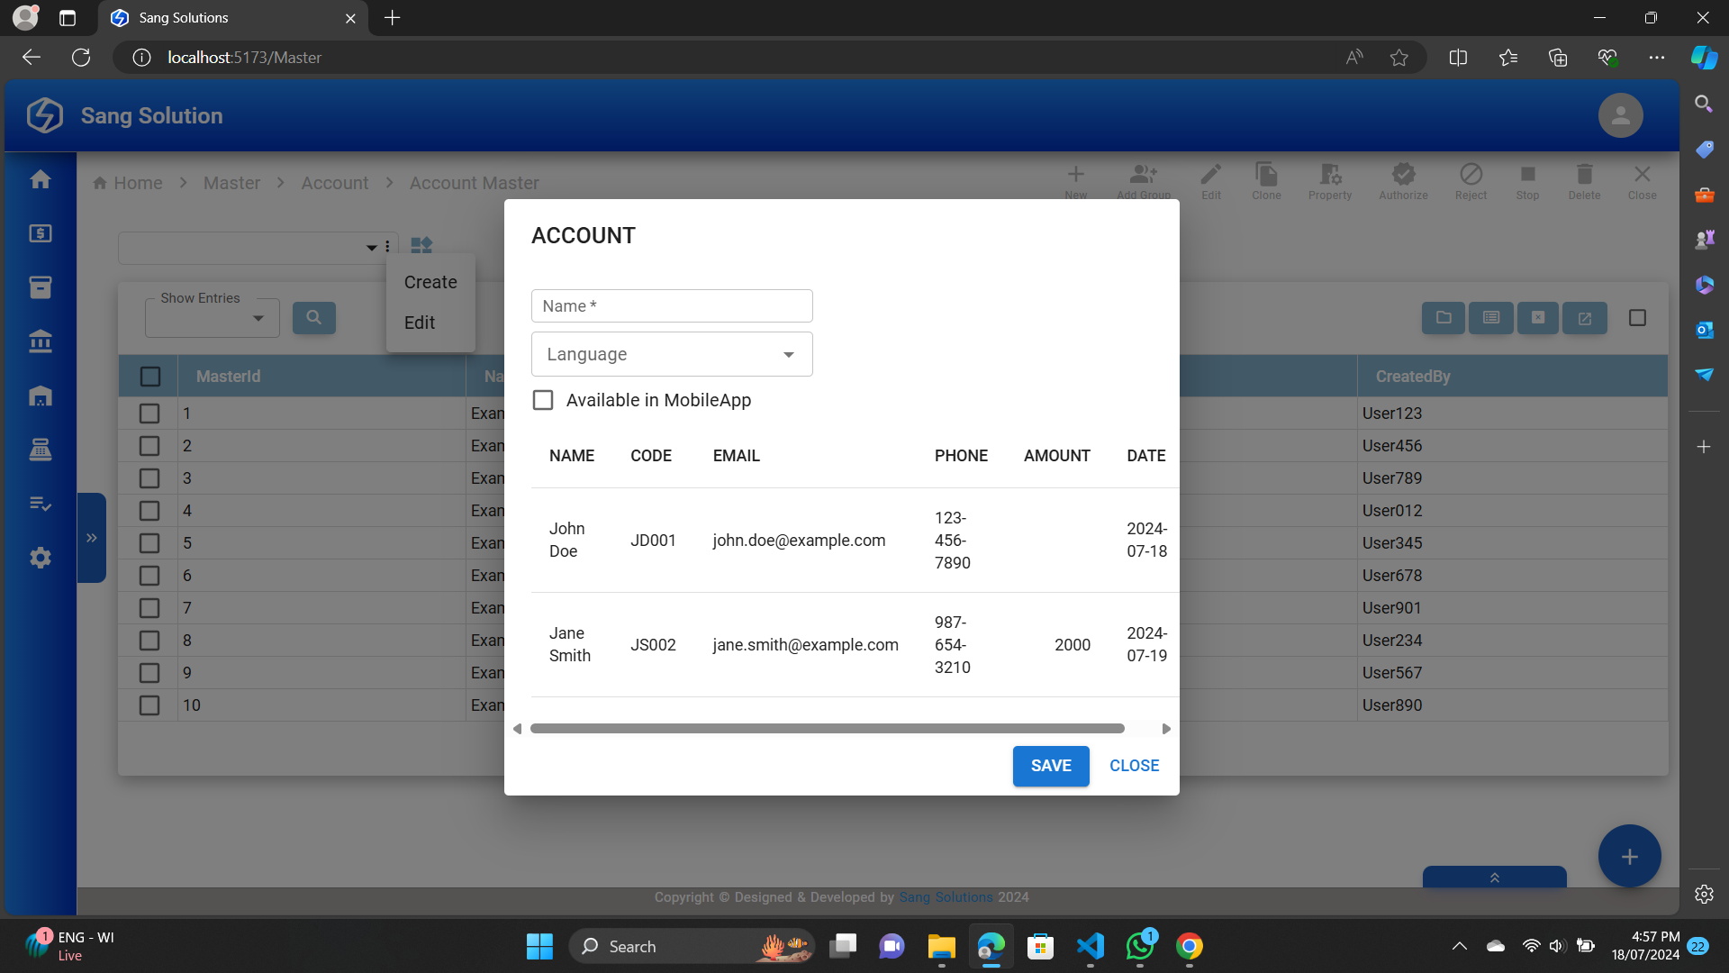Check the row checkbox for MasterId 3
Screen dimensions: 1729x973
pos(149,478)
